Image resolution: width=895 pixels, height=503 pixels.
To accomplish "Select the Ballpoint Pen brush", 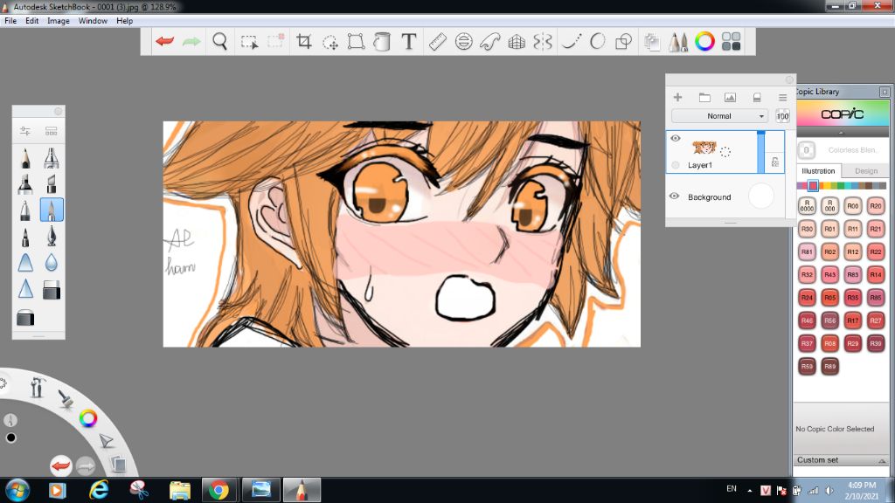I will pos(25,210).
